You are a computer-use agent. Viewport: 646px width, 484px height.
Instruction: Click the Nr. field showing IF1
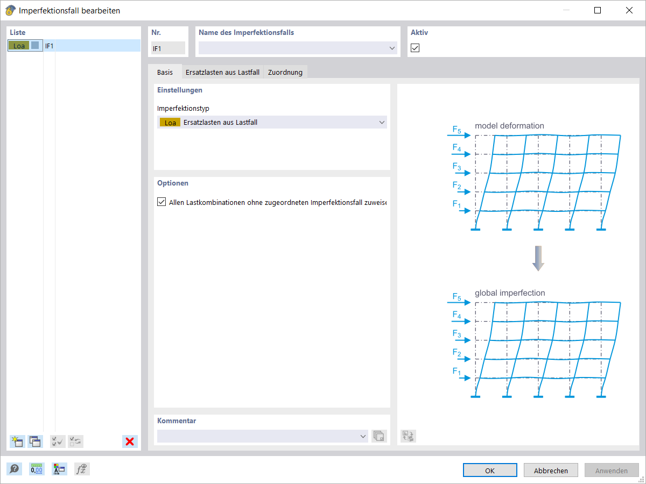coord(168,48)
